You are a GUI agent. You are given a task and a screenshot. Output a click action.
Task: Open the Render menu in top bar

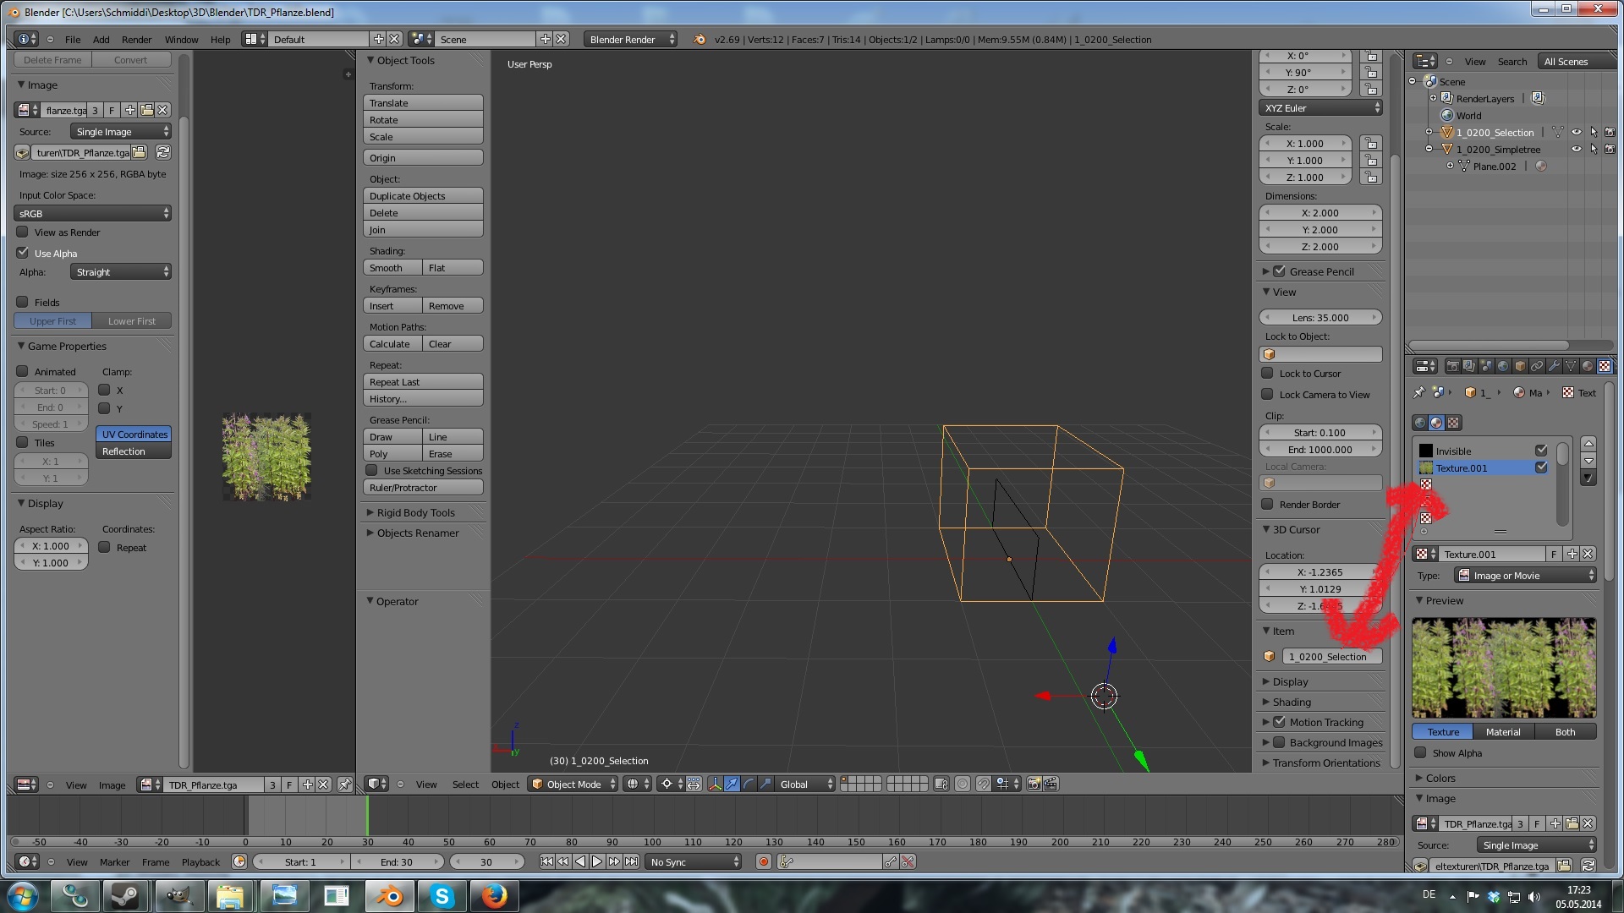[x=136, y=39]
